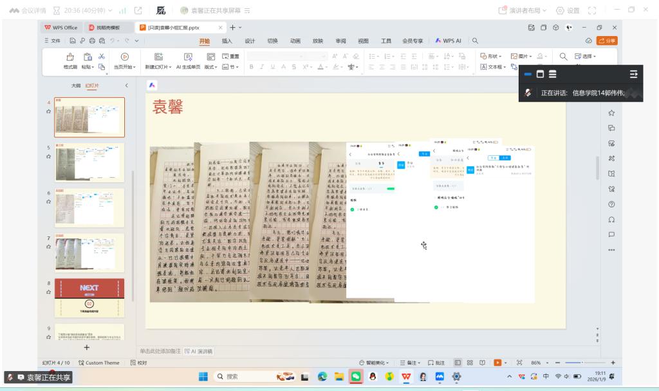Click the New Slide (新建幻灯片) icon
The width and height of the screenshot is (659, 391).
tap(158, 57)
